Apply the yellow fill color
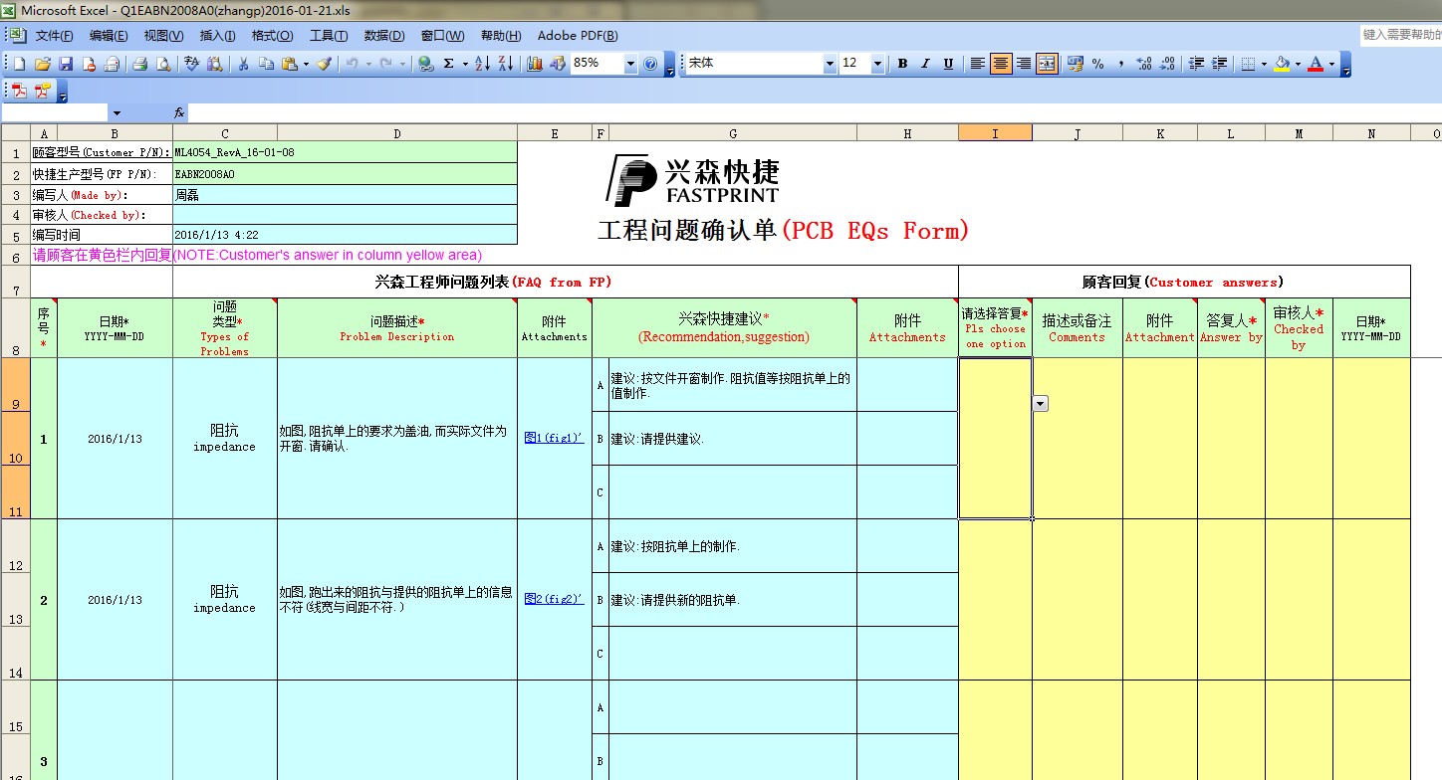 coord(1282,64)
